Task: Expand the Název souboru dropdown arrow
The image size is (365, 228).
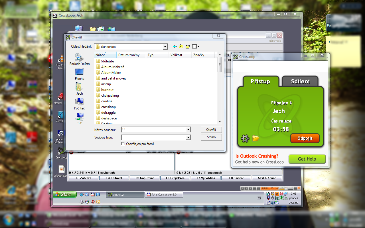Action: click(188, 130)
